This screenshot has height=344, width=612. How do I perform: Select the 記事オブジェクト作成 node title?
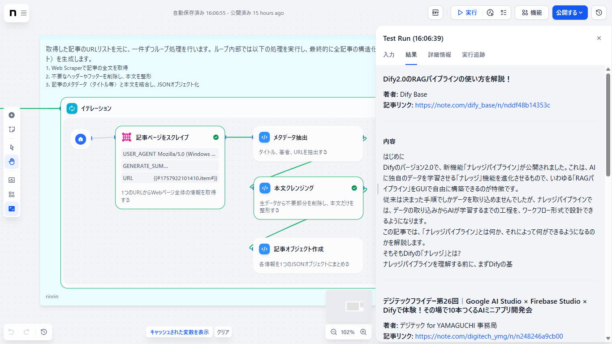(299, 249)
